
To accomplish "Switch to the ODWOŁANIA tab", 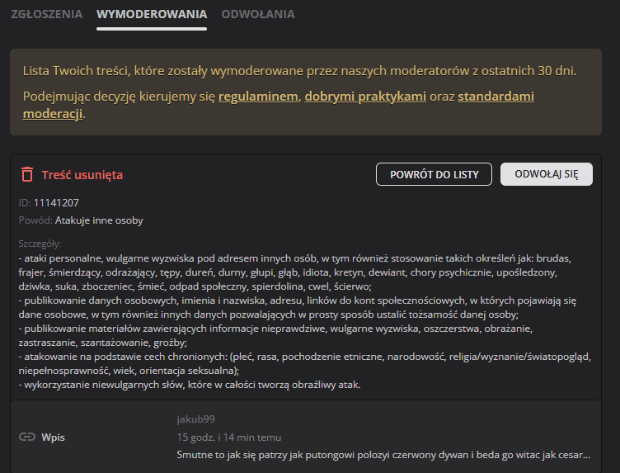I will click(x=257, y=14).
